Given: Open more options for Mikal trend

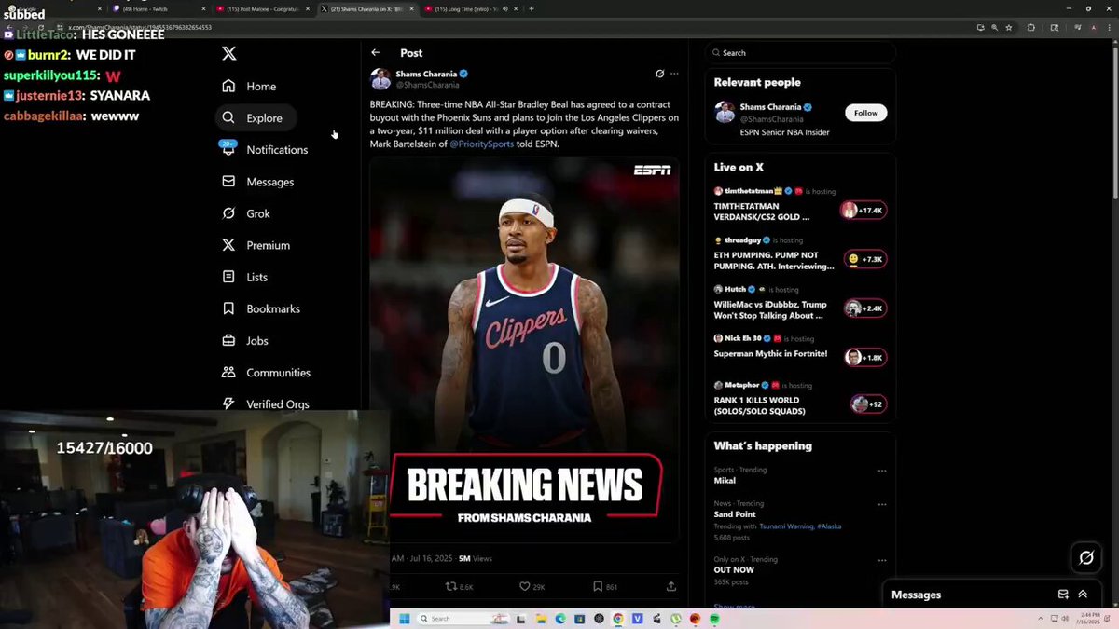Looking at the screenshot, I should [x=882, y=472].
